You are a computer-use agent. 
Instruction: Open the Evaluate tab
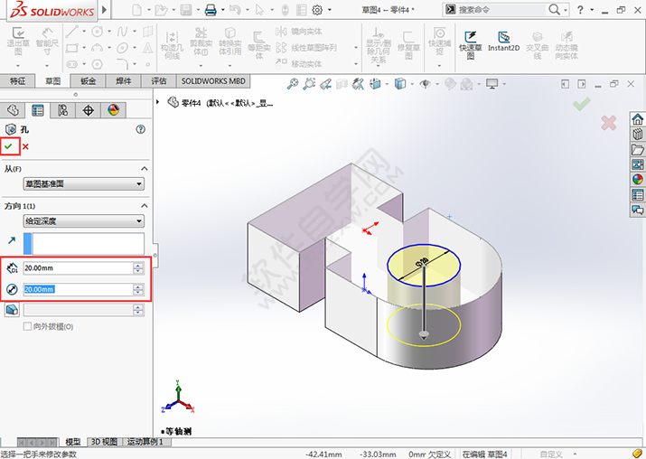[x=159, y=81]
